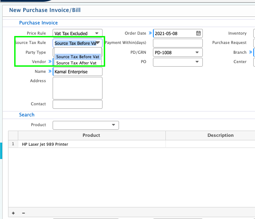Click the Inventory label

(237, 33)
